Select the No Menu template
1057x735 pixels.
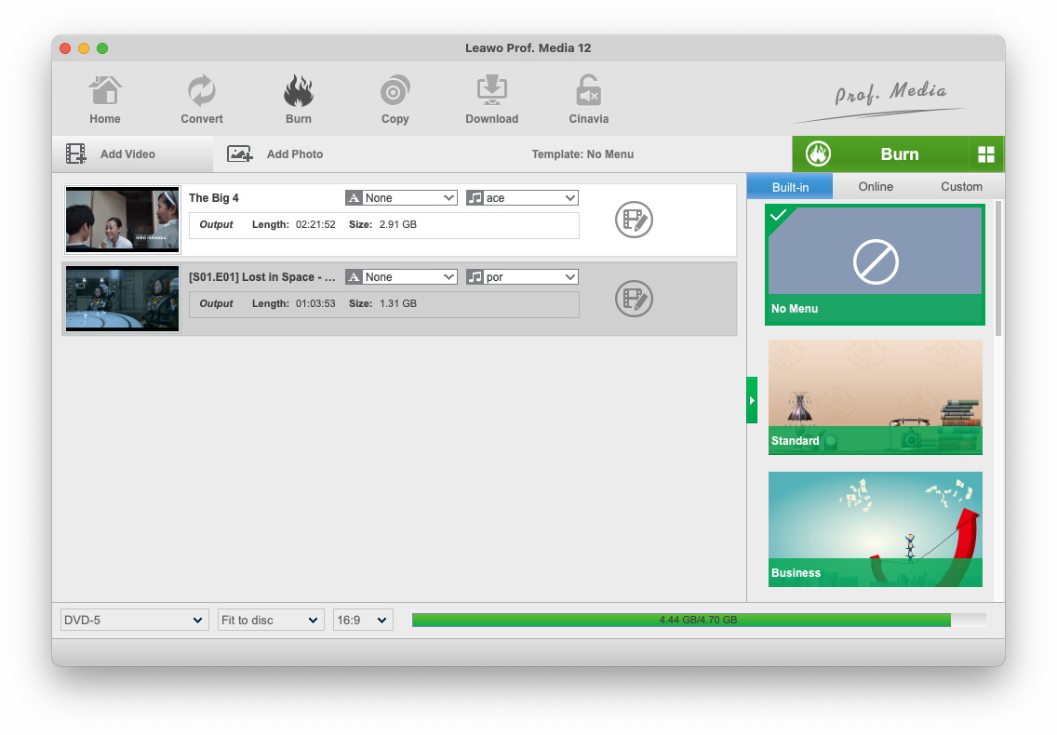click(x=875, y=265)
